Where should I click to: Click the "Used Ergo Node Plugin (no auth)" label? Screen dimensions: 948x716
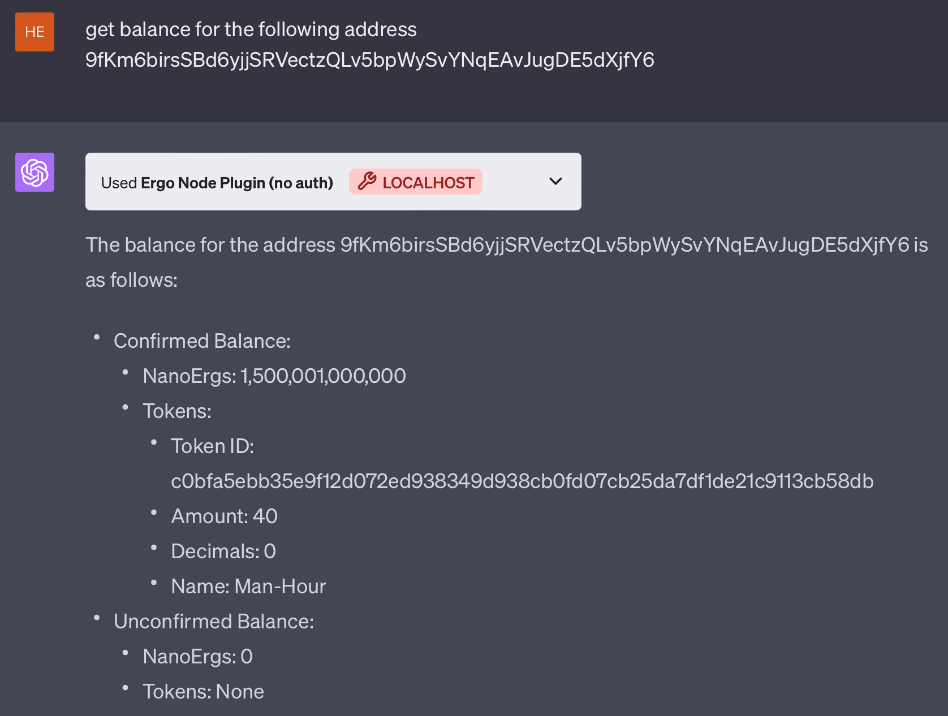217,183
